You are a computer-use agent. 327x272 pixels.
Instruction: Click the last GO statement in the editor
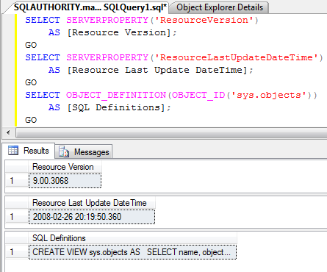tap(31, 120)
